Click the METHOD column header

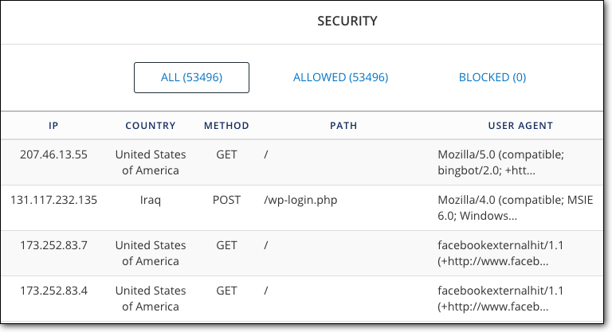pyautogui.click(x=226, y=126)
